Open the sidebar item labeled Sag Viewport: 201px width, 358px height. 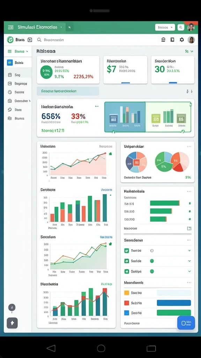click(18, 75)
